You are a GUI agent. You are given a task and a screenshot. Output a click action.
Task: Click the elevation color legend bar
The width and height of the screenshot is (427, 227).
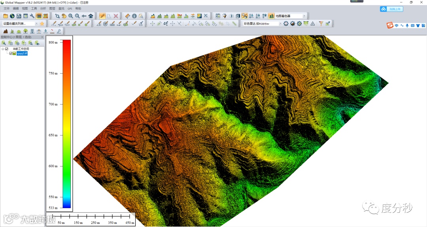tap(66, 123)
